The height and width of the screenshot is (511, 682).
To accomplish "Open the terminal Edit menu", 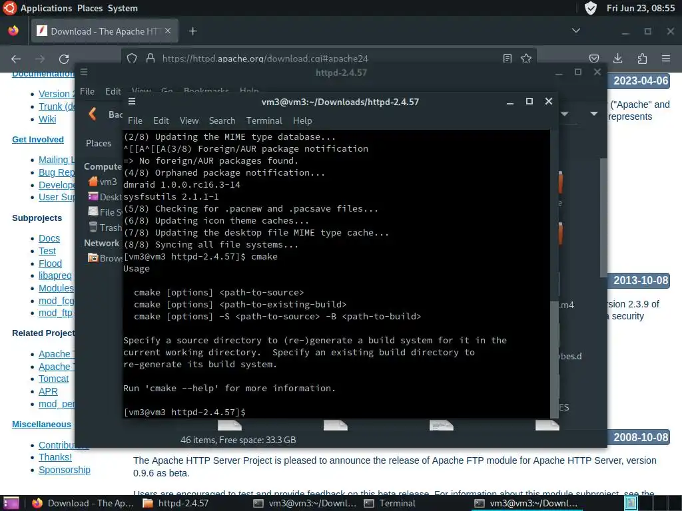I will (x=161, y=121).
